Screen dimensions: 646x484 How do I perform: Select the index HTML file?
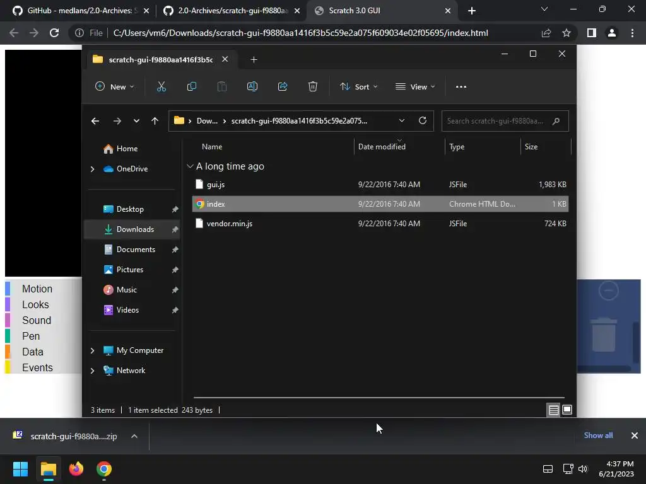click(380, 204)
